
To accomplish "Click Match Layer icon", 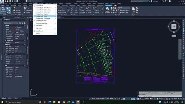I will [x=121, y=12].
